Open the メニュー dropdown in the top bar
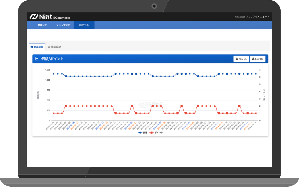 coord(263,17)
